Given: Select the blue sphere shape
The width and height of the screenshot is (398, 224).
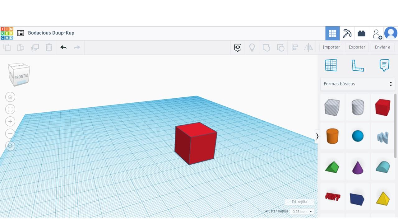Looking at the screenshot, I should [358, 136].
